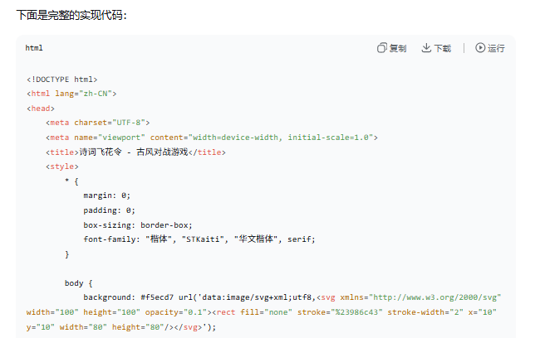Click the heading 下面是完整的实现代码
This screenshot has width=540, height=338.
71,15
